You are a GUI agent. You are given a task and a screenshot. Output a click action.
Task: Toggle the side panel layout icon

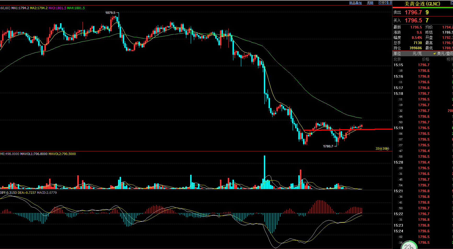(x=390, y=3)
